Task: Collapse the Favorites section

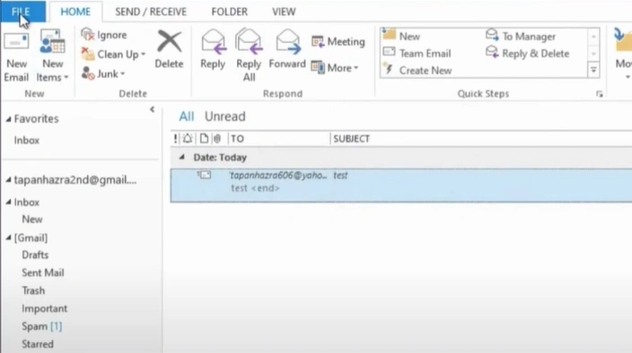Action: 8,119
